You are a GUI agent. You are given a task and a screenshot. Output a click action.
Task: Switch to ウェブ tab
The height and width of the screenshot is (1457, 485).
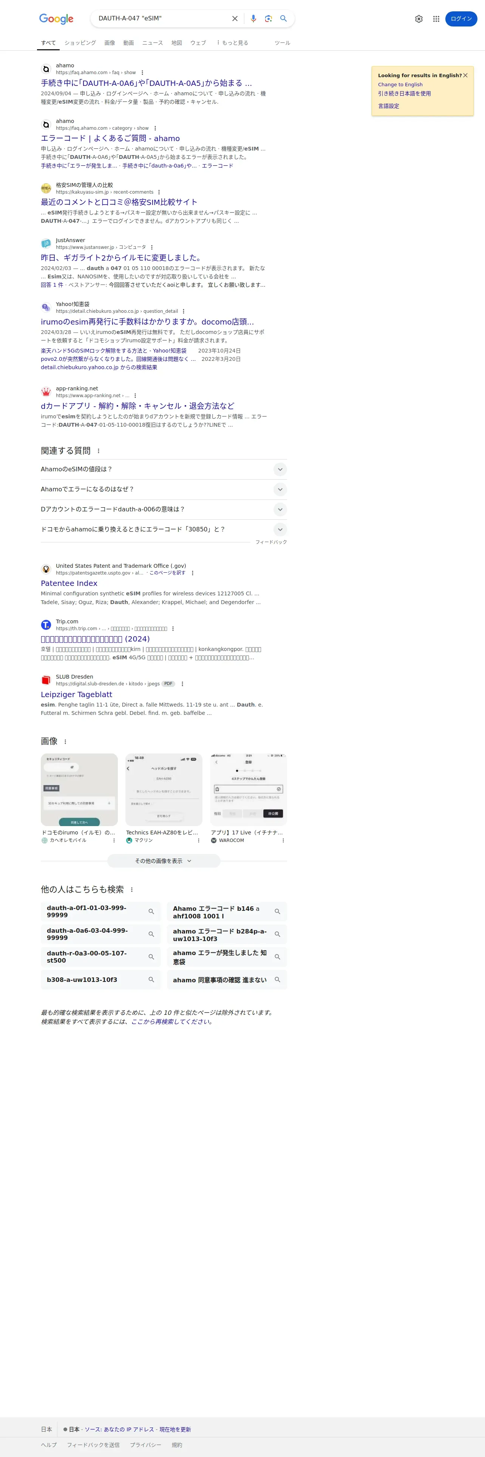coord(198,43)
